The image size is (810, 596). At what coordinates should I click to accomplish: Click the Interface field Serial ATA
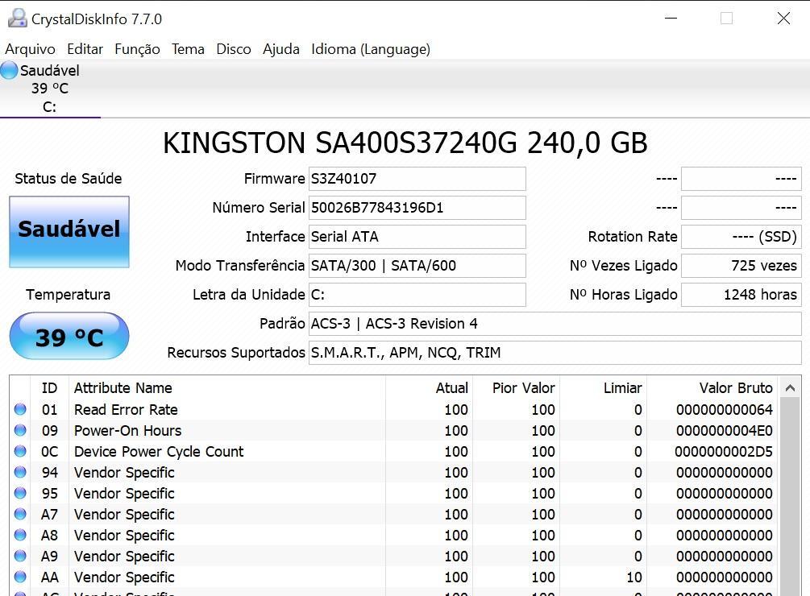pyautogui.click(x=417, y=236)
